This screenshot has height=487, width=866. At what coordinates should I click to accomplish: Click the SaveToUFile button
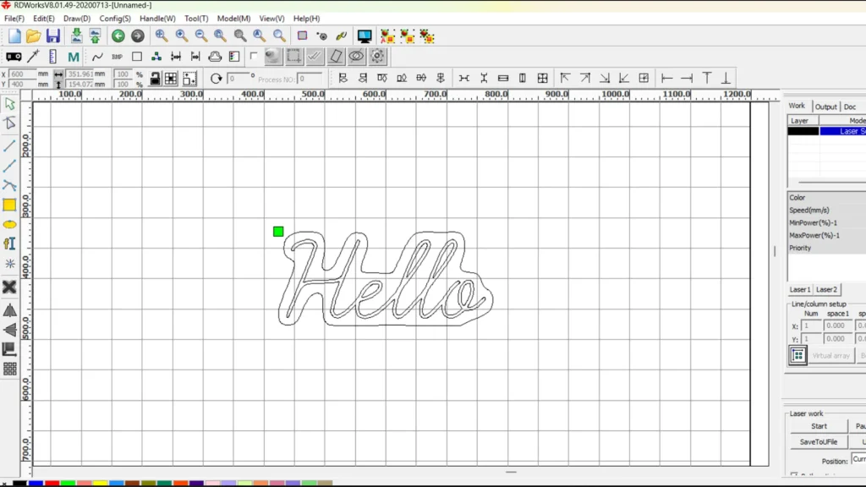pos(819,441)
